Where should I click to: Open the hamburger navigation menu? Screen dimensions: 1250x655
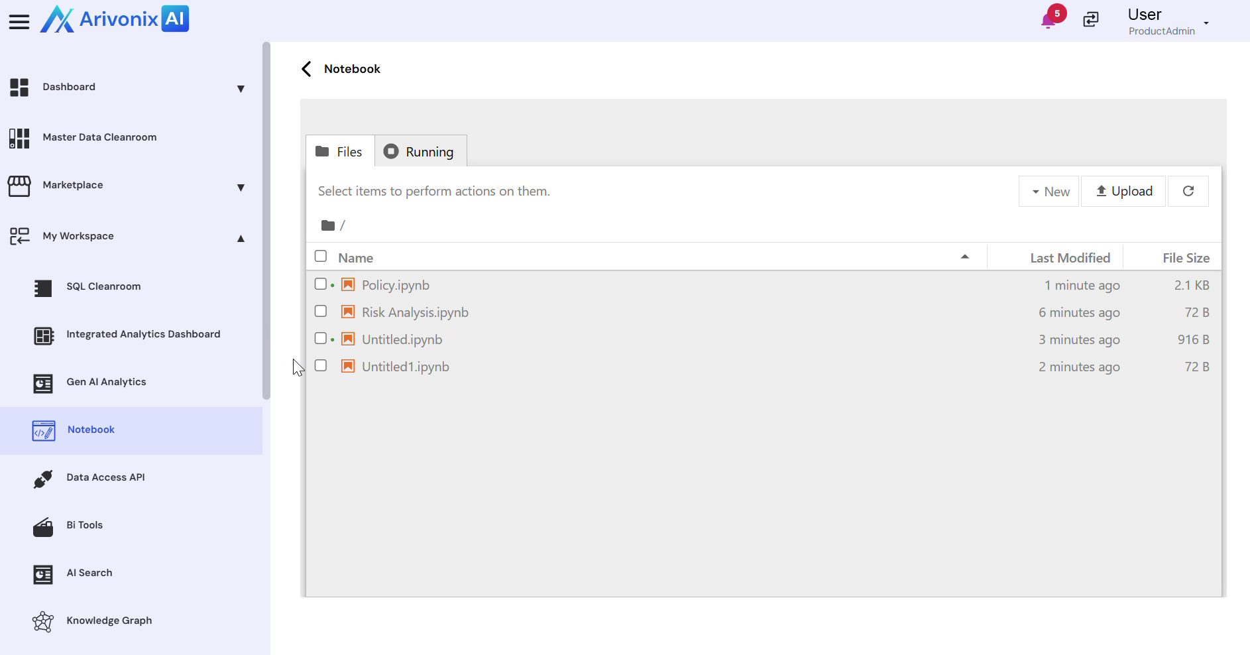point(19,21)
